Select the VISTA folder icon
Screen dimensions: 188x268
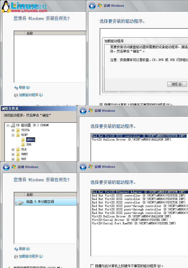click(x=18, y=130)
